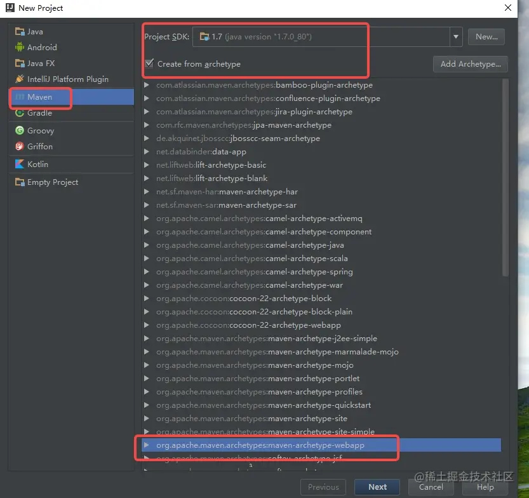This screenshot has height=498, width=529.
Task: Select Java project type
Action: click(72, 31)
